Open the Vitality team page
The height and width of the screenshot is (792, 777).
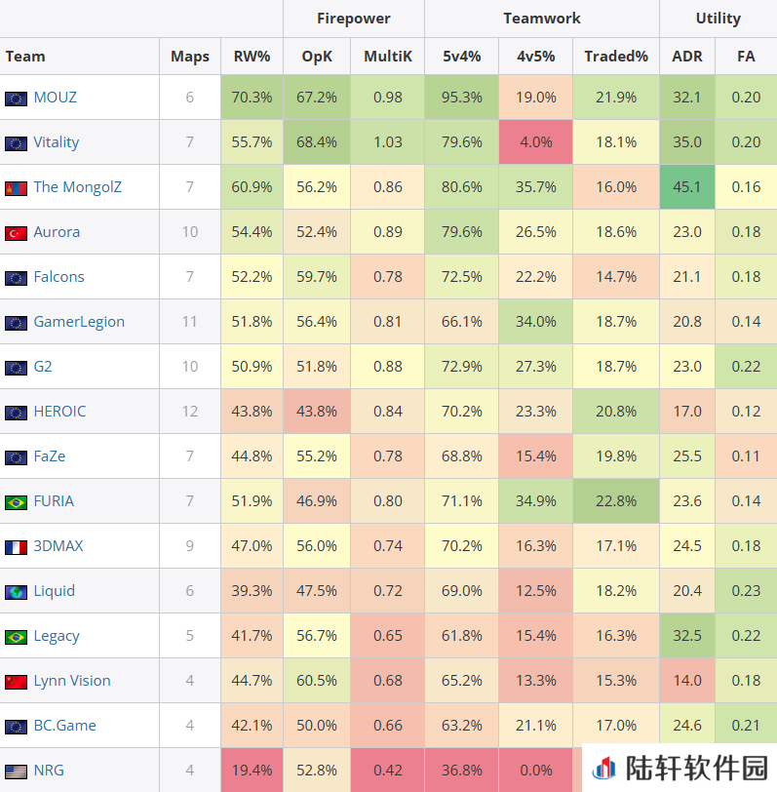56,142
